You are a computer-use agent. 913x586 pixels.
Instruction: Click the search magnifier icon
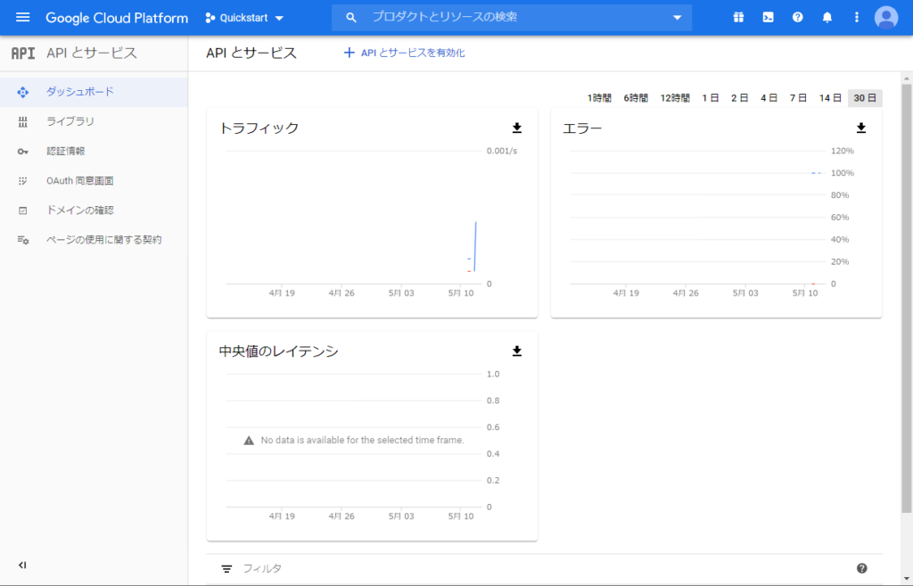click(350, 18)
